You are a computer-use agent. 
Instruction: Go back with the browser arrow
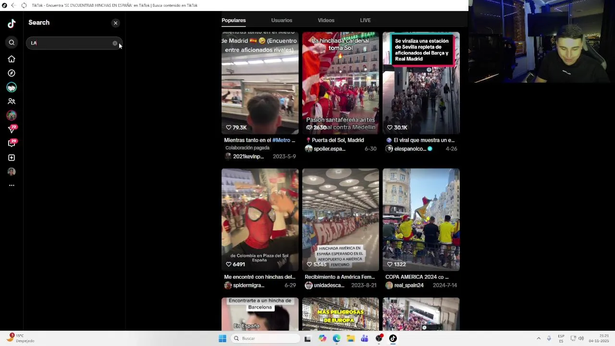coord(13,5)
